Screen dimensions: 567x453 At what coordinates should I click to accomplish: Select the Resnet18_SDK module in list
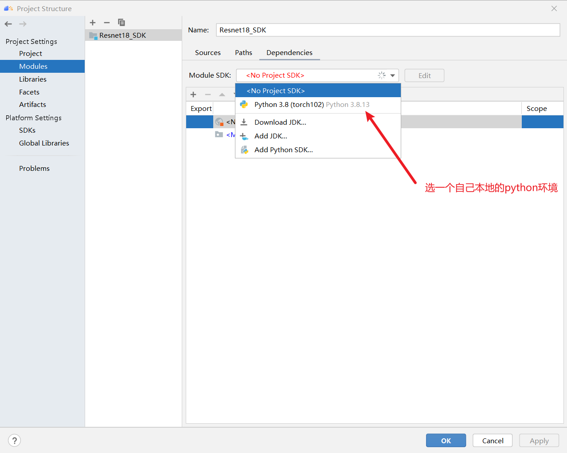(133, 35)
